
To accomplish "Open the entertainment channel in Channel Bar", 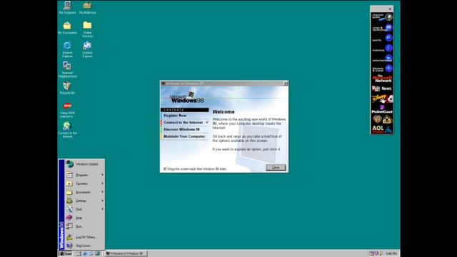I will pyautogui.click(x=382, y=59).
